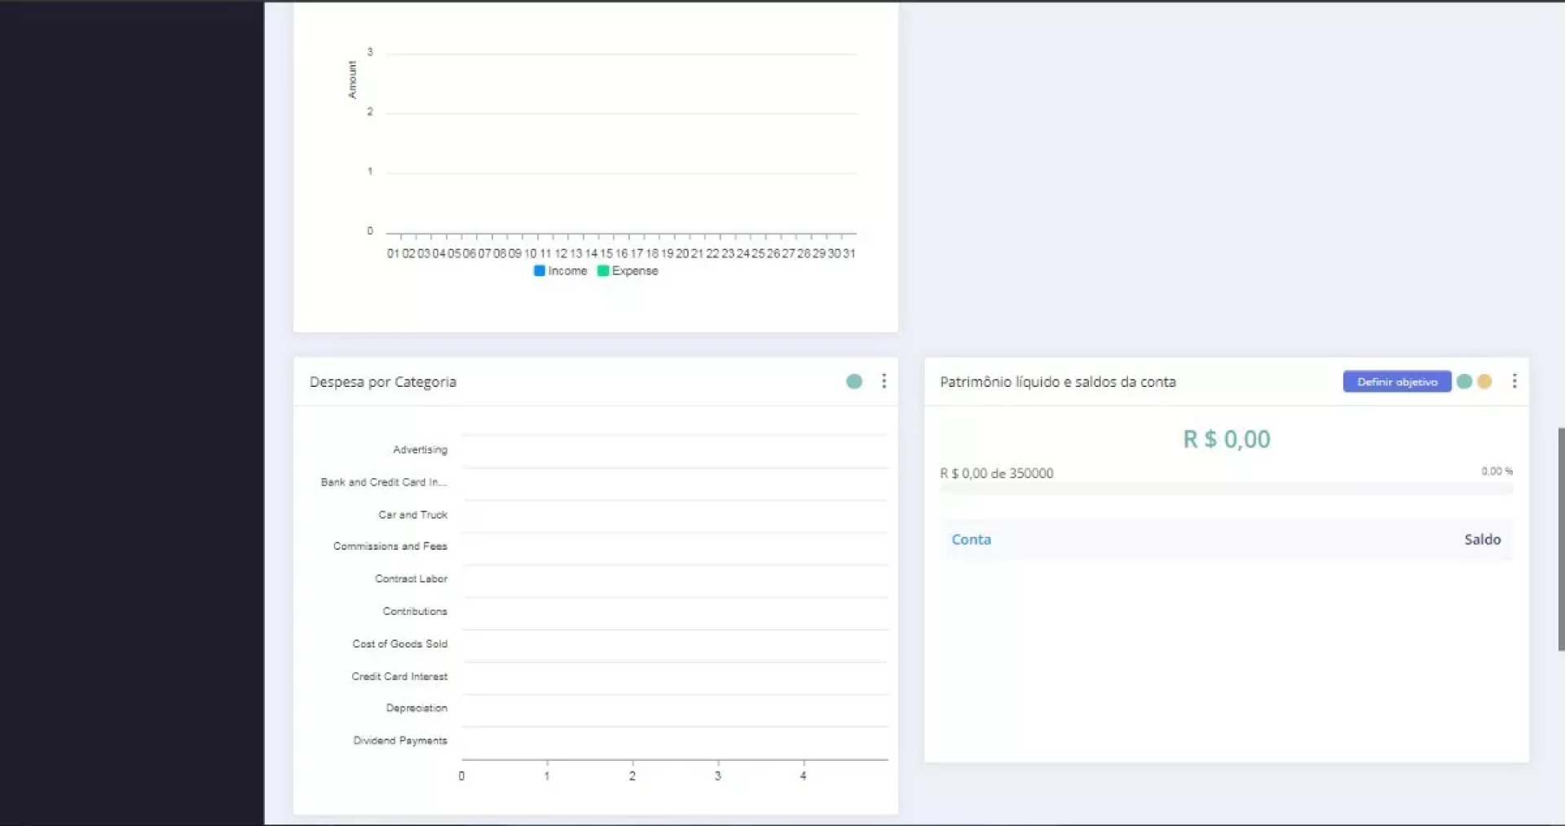
Task: Click the blue Income legend color square
Action: (x=539, y=271)
